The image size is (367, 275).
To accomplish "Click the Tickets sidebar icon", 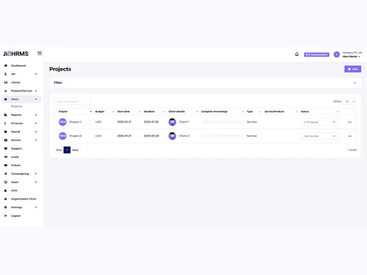I will (x=6, y=165).
